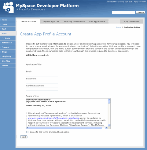Switch to Edit App Information tab

74,22
